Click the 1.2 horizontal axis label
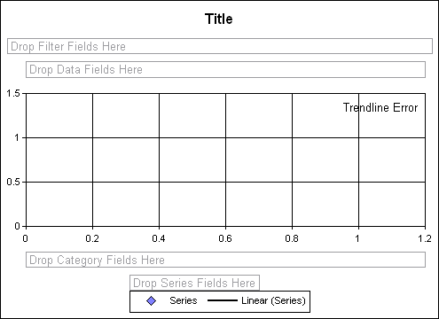Screen dimensions: 439x319 [x=425, y=238]
